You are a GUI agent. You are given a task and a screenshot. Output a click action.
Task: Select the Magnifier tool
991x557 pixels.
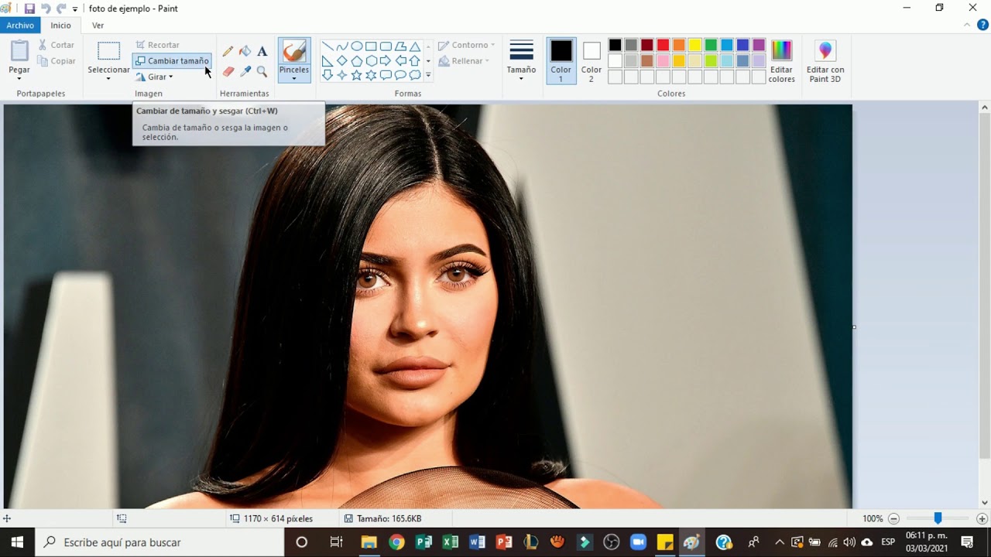(x=262, y=71)
